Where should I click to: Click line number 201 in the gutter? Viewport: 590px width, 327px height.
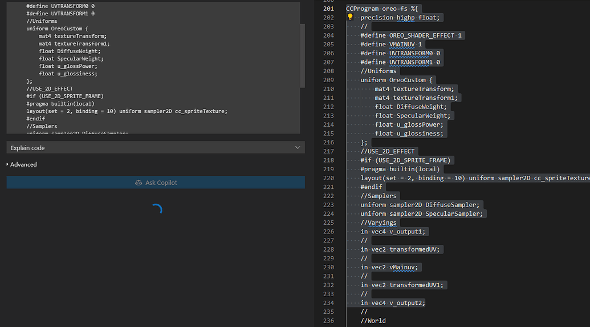328,9
